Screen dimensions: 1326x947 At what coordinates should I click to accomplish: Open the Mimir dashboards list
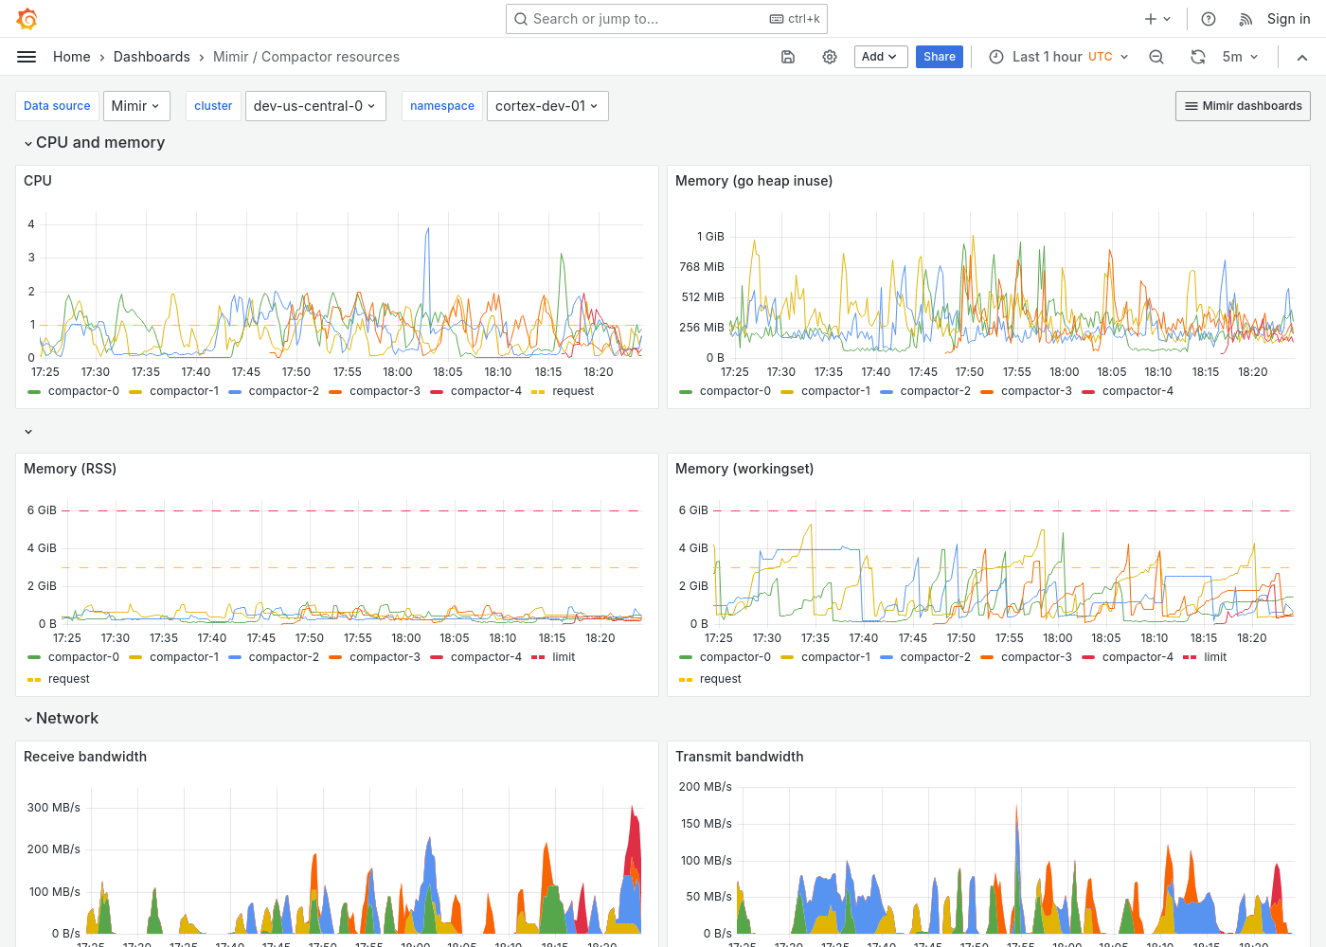tap(1242, 105)
